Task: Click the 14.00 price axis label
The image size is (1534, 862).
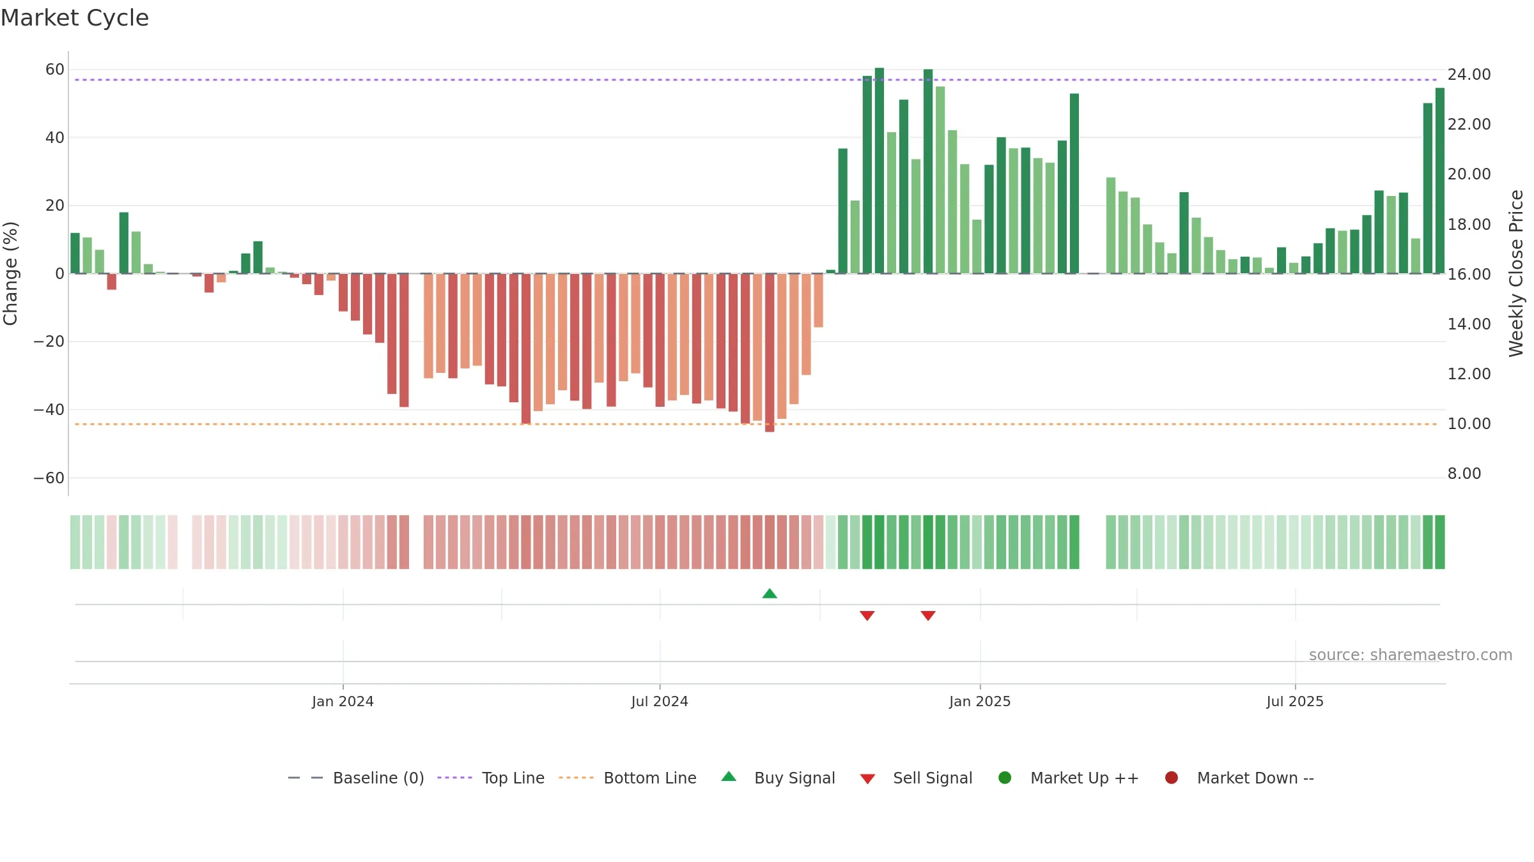Action: [x=1469, y=324]
